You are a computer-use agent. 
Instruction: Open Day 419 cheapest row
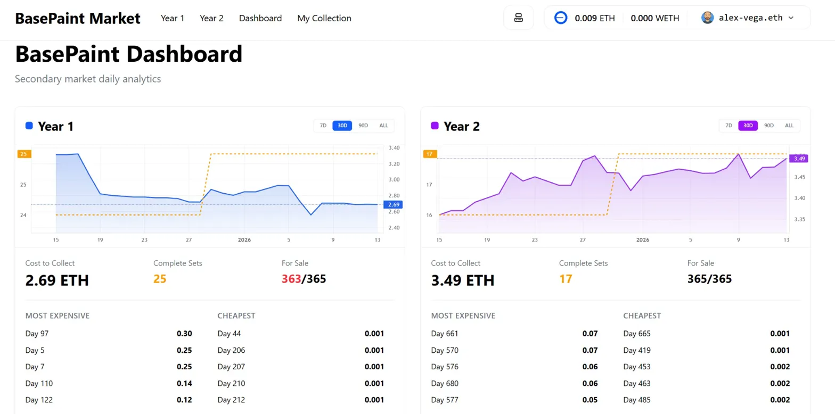pyautogui.click(x=707, y=350)
